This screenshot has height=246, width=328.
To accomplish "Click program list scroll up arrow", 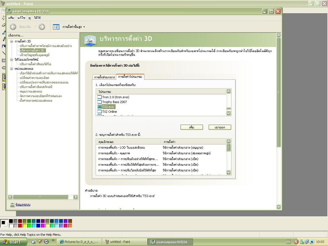I will (228, 91).
